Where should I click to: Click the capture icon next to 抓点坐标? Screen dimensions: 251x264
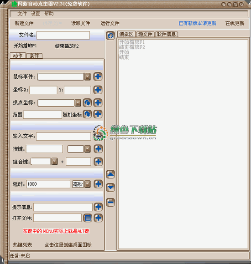point(87,103)
